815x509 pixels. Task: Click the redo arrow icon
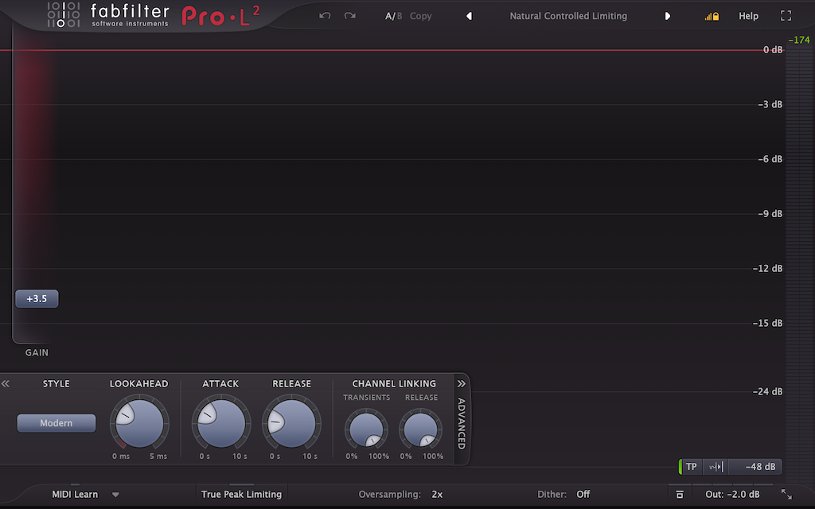350,16
